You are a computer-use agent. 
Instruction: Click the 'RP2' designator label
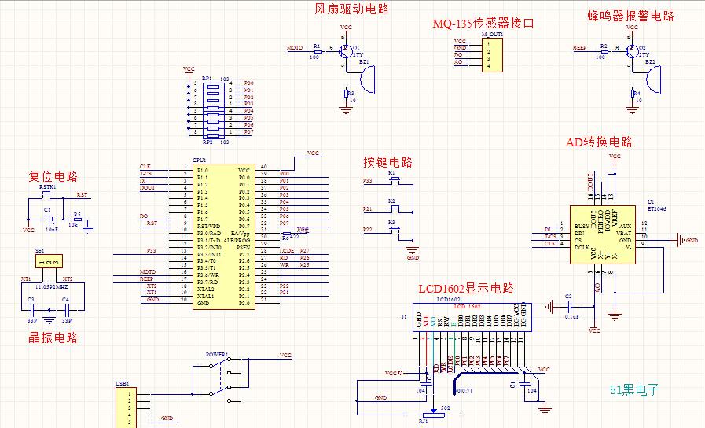(x=207, y=142)
